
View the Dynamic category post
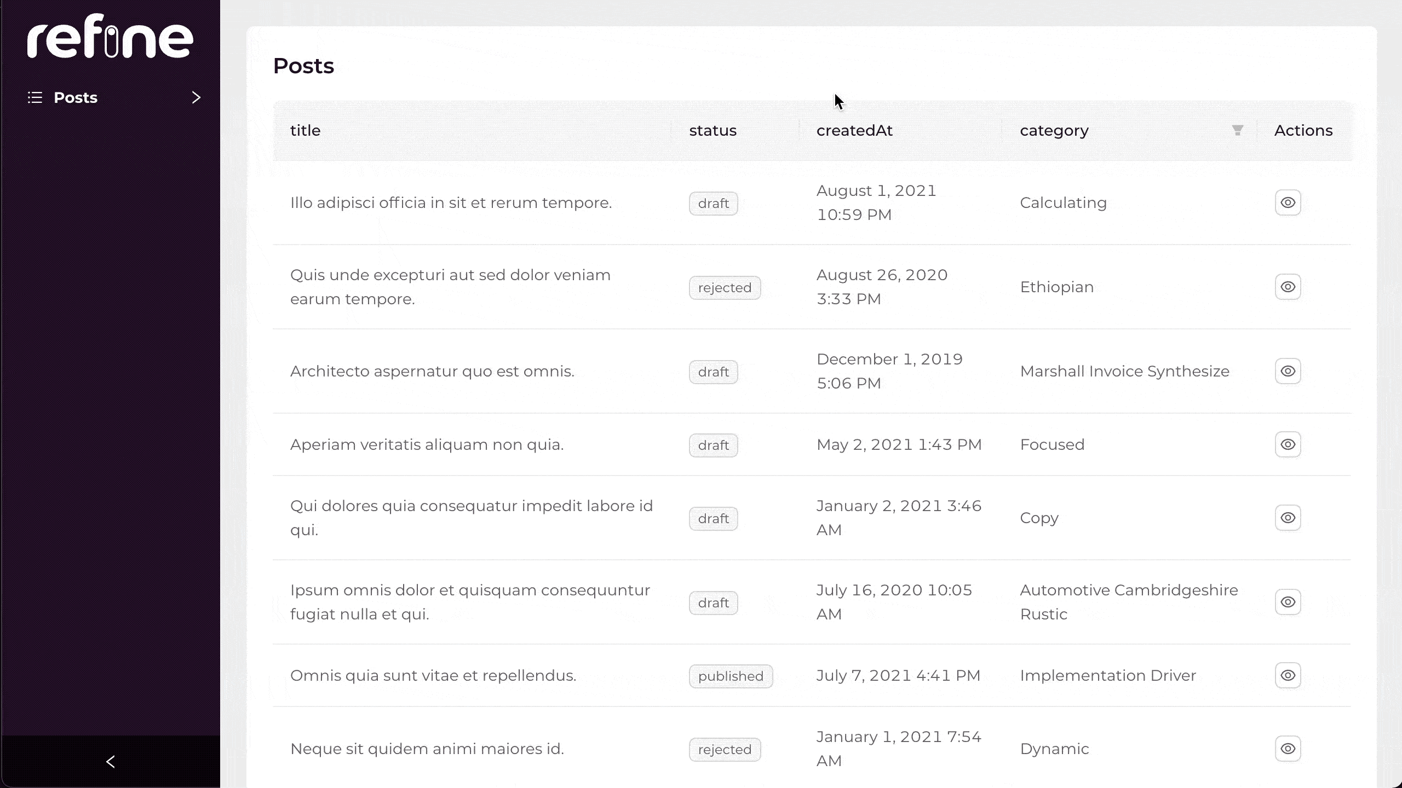(x=1288, y=749)
